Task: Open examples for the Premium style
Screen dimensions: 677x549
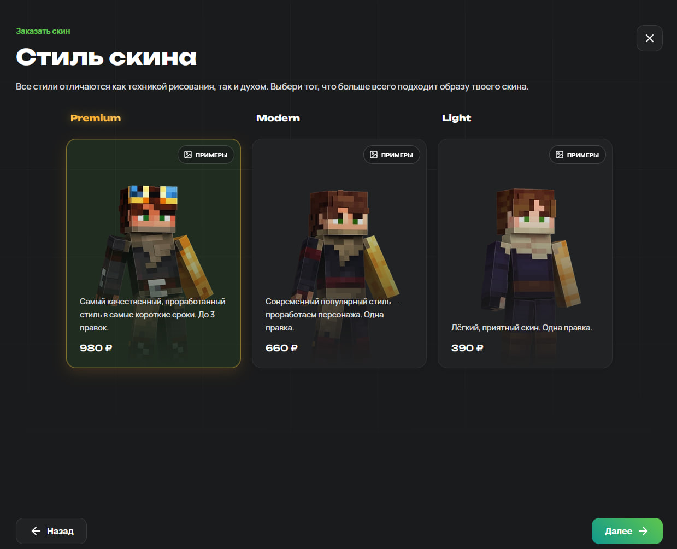Action: (x=206, y=155)
